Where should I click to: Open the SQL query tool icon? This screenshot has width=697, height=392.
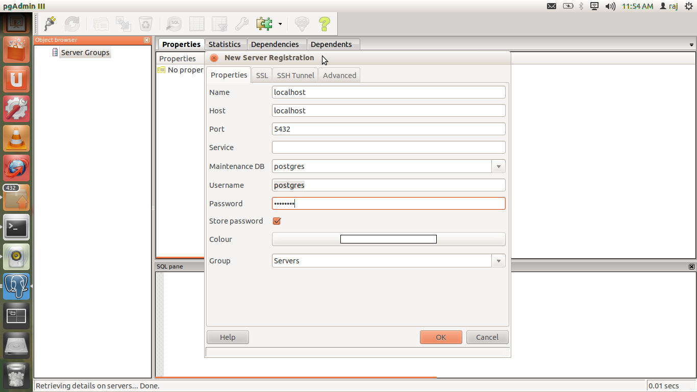175,23
